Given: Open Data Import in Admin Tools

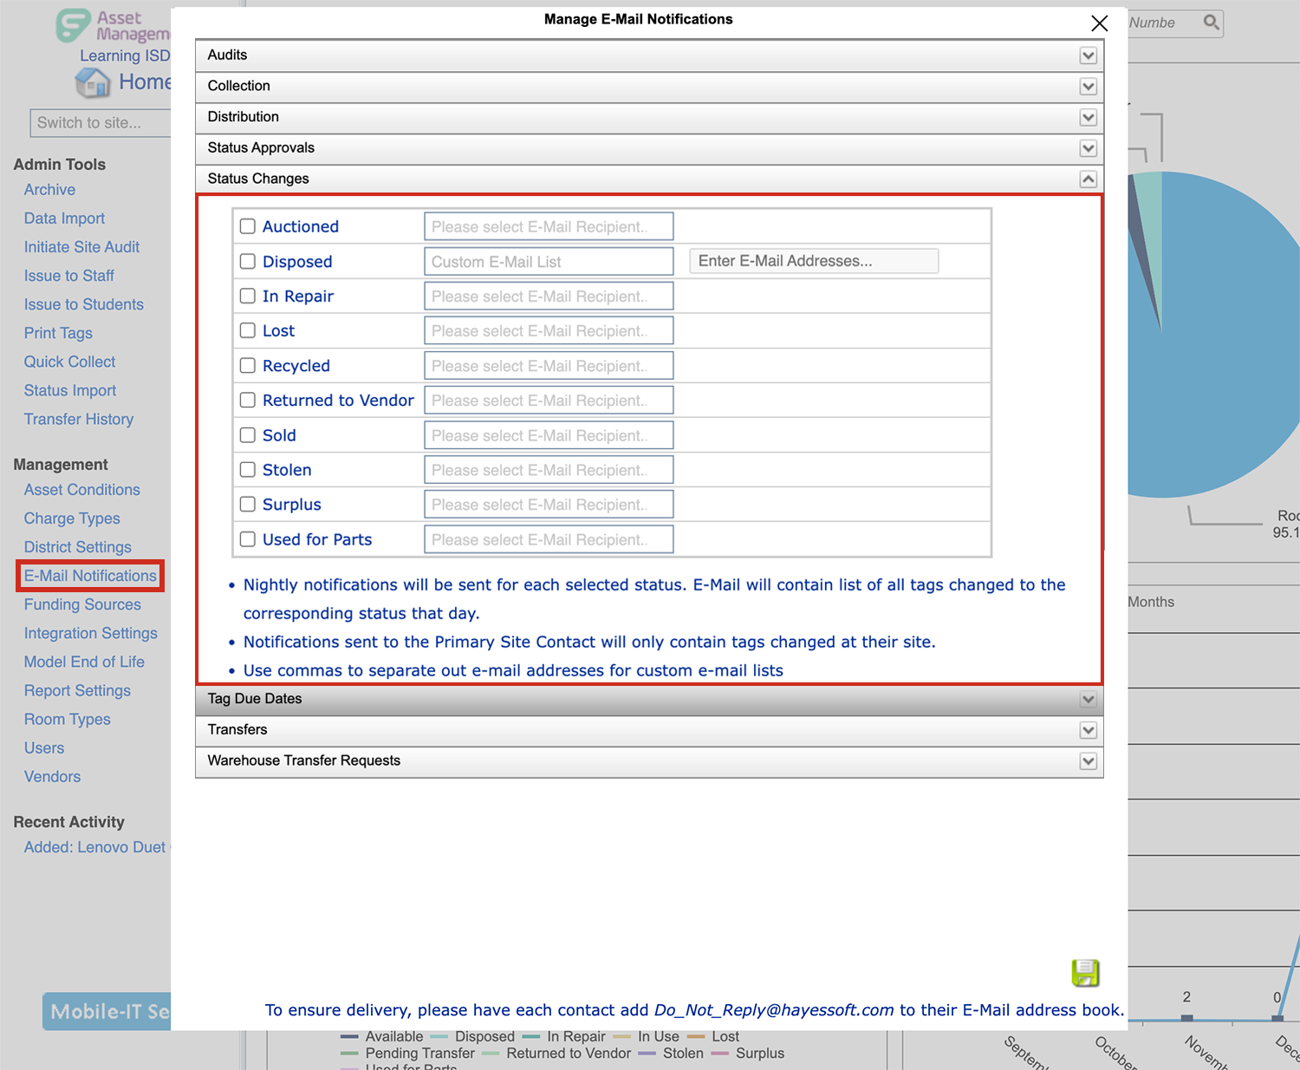Looking at the screenshot, I should (x=64, y=219).
